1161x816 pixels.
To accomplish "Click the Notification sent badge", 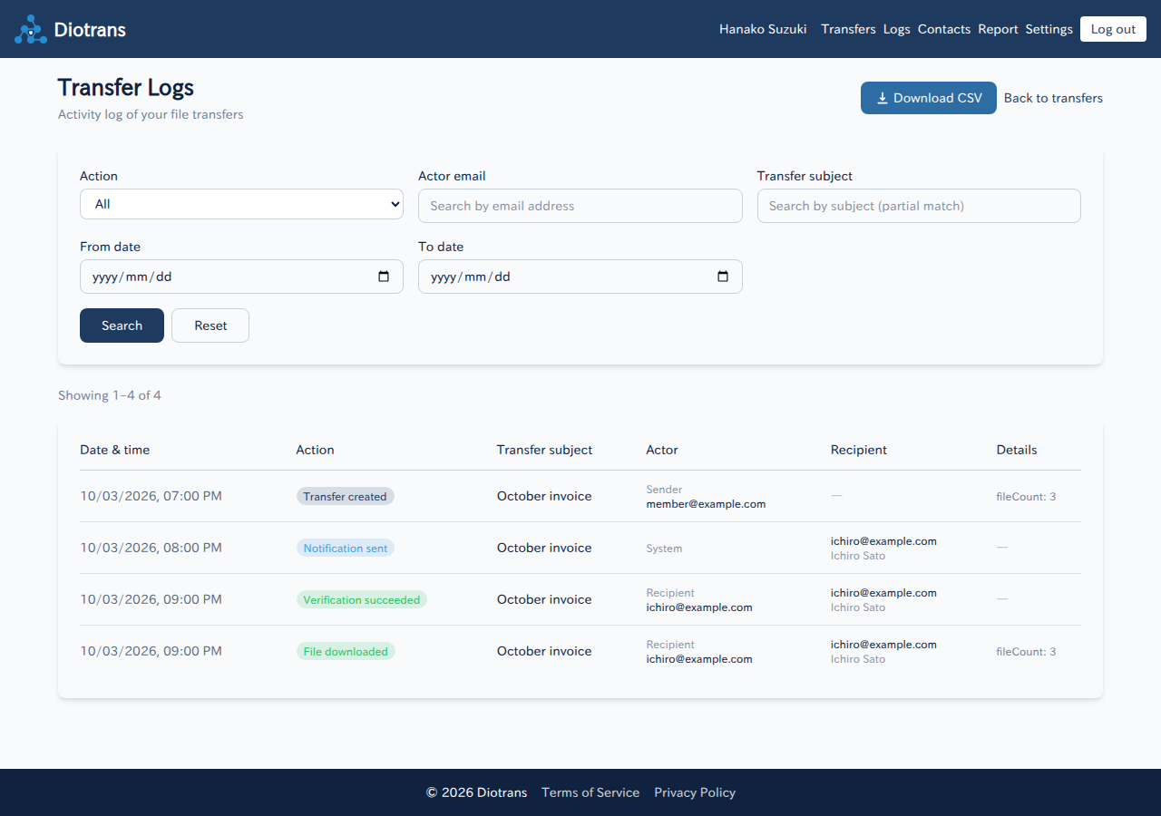I will 345,549.
